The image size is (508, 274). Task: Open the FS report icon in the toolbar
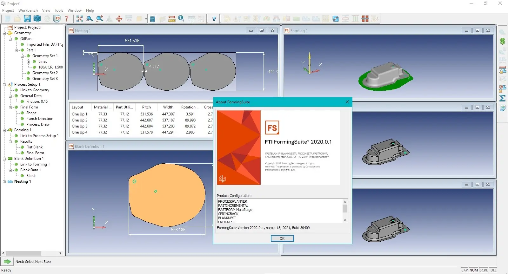[57, 19]
